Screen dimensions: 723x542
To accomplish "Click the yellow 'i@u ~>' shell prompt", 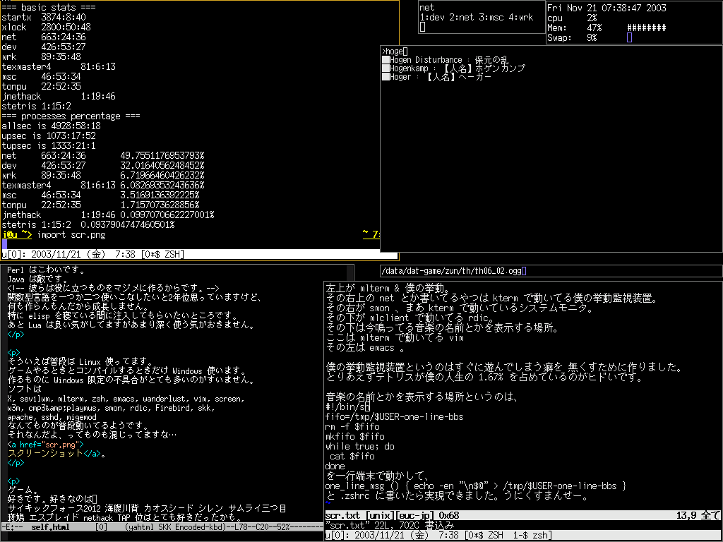I will (17, 234).
